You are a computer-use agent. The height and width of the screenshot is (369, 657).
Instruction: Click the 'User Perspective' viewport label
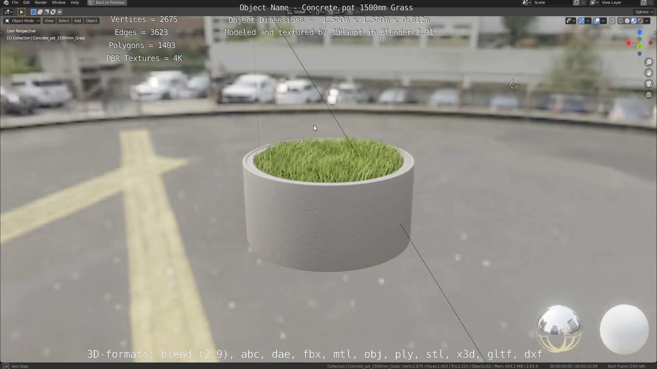[x=21, y=31]
